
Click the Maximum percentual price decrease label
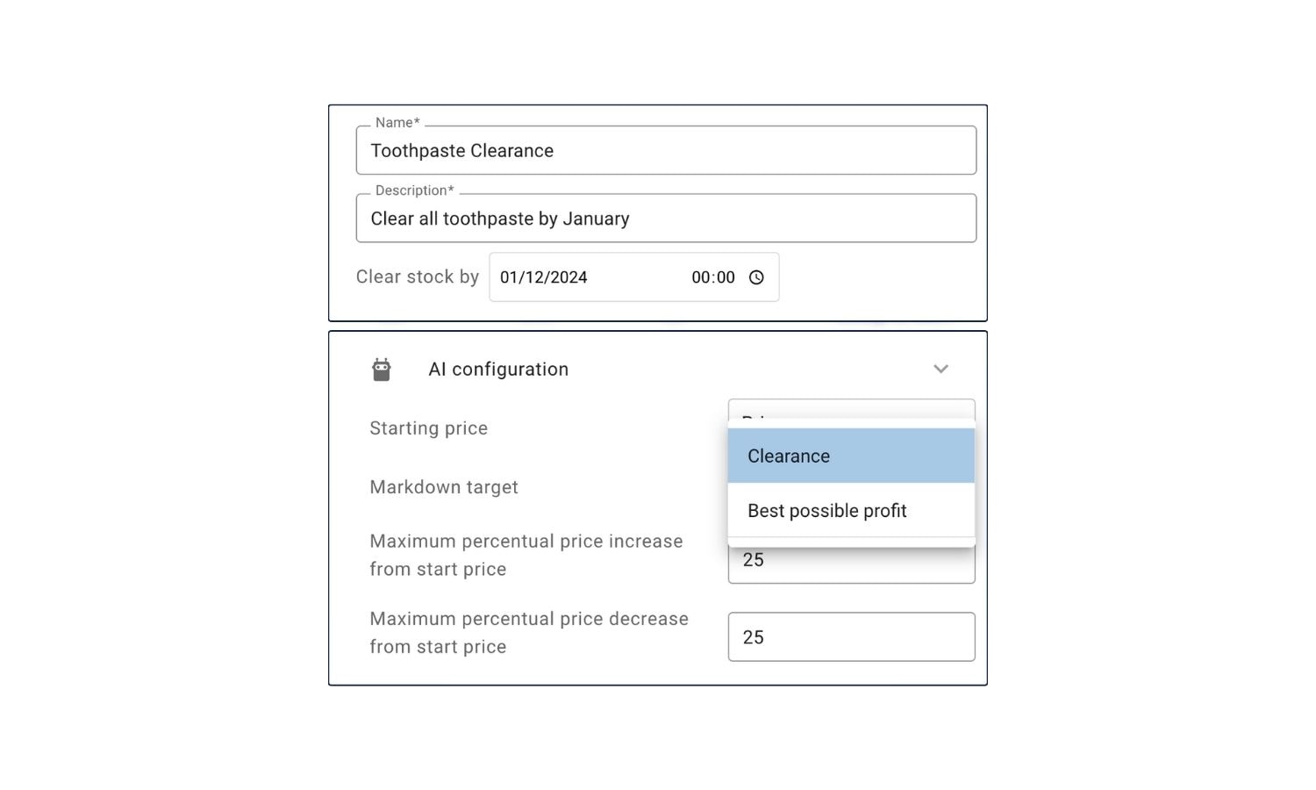[529, 632]
